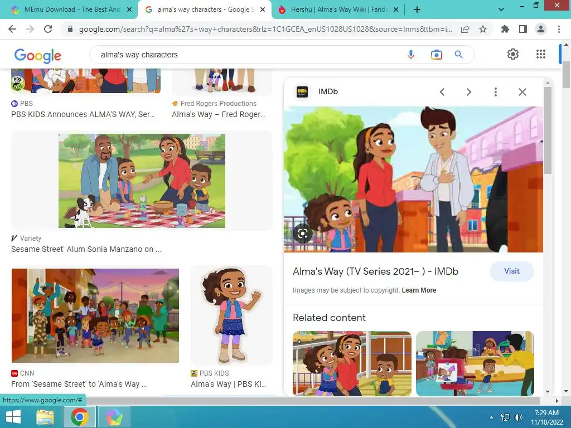
Task: Open the tab search dropdown chevron
Action: pyautogui.click(x=501, y=9)
